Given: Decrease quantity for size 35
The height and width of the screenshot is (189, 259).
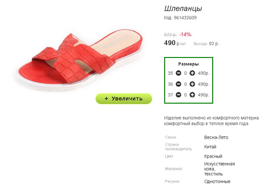Looking at the screenshot, I should point(178,73).
